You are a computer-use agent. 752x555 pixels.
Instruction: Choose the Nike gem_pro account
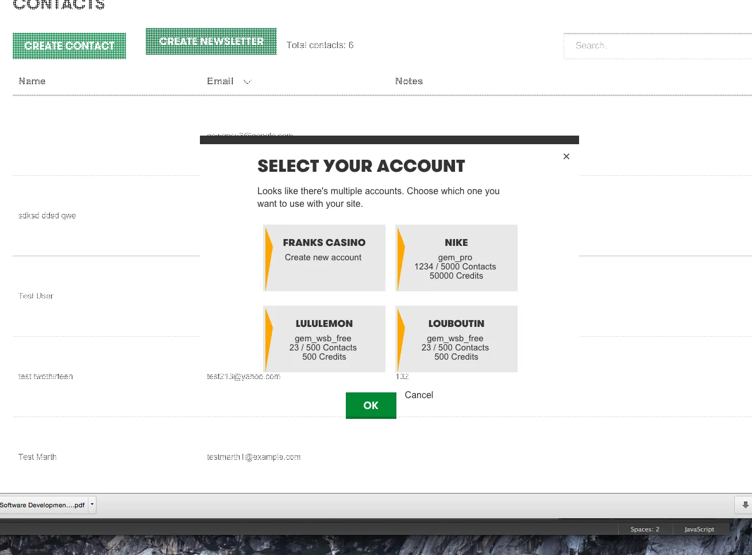(457, 257)
